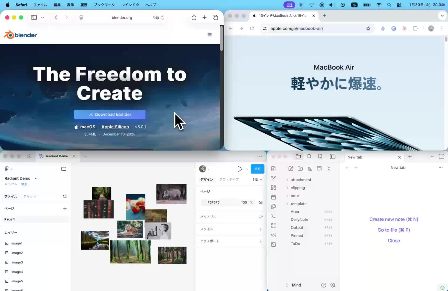Expand the attachment folder
This screenshot has height=291, width=448.
[x=301, y=180]
